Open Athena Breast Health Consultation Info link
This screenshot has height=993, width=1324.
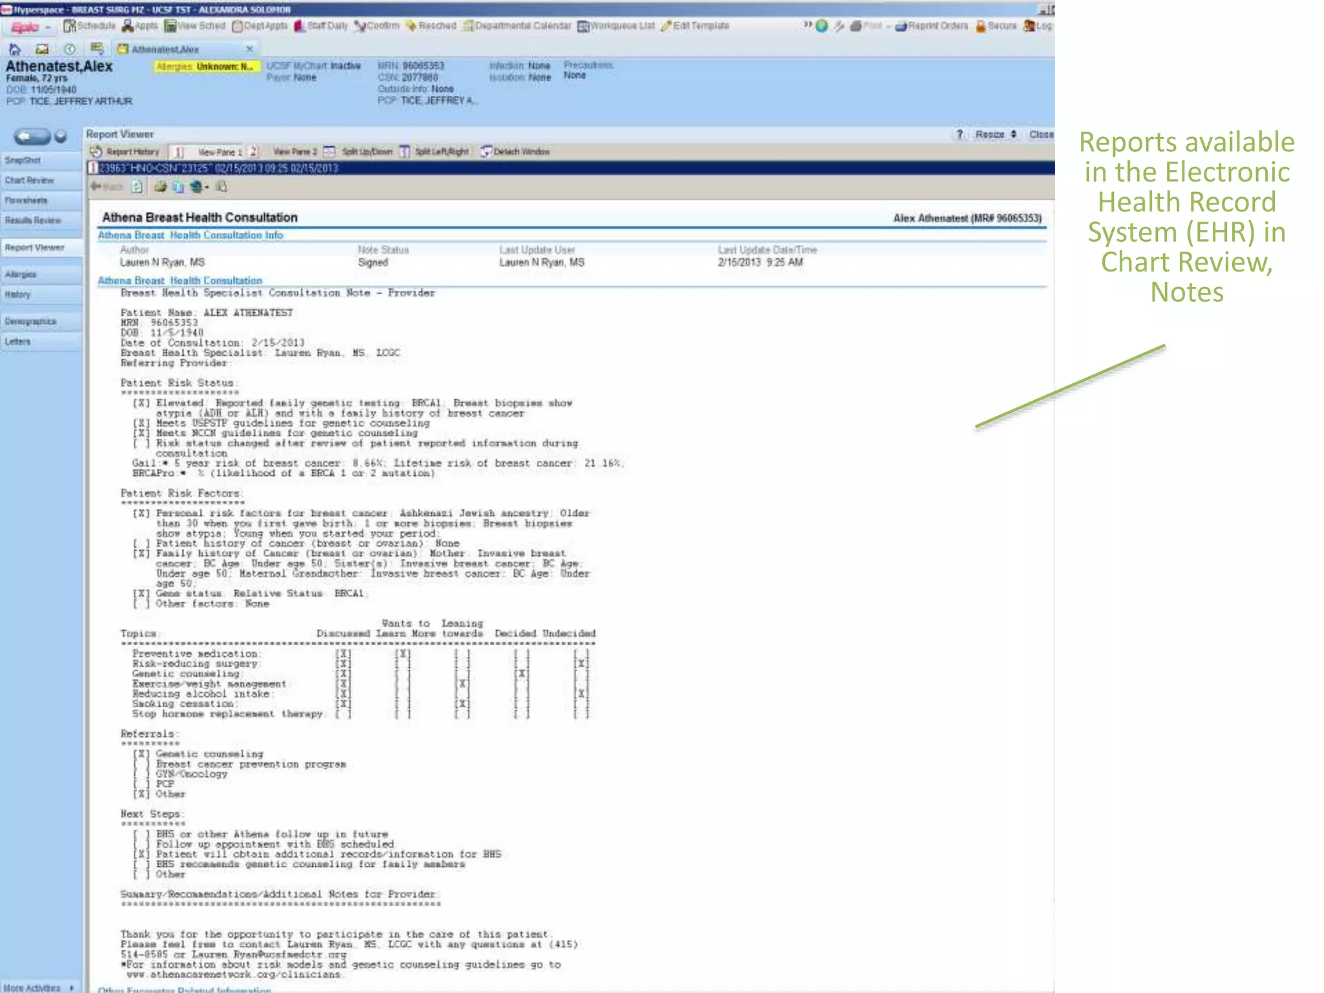point(191,235)
